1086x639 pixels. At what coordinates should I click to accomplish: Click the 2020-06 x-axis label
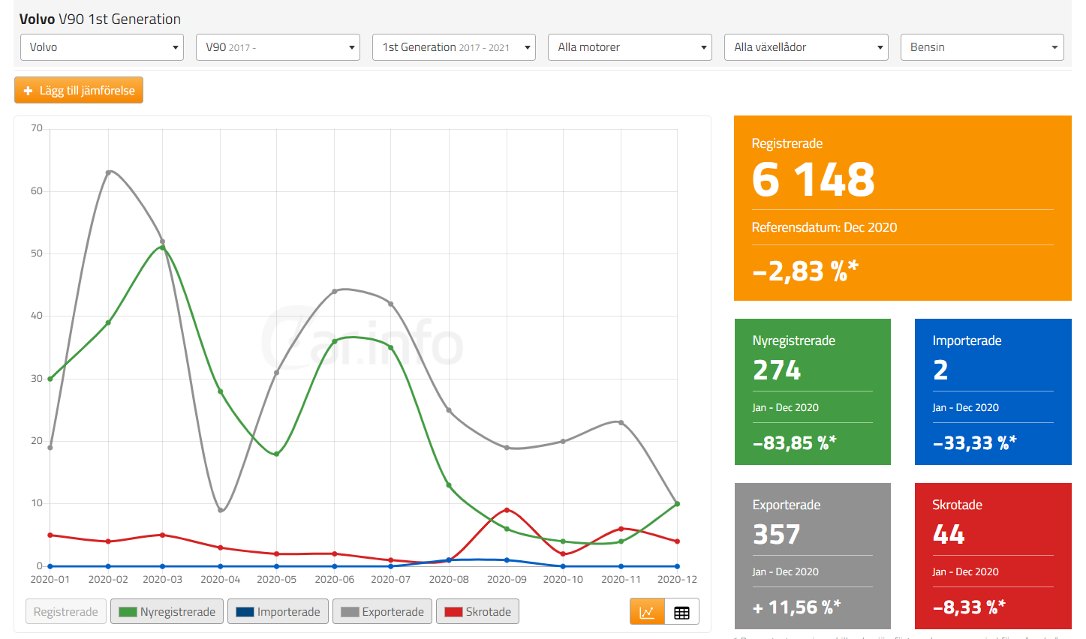pyautogui.click(x=334, y=580)
